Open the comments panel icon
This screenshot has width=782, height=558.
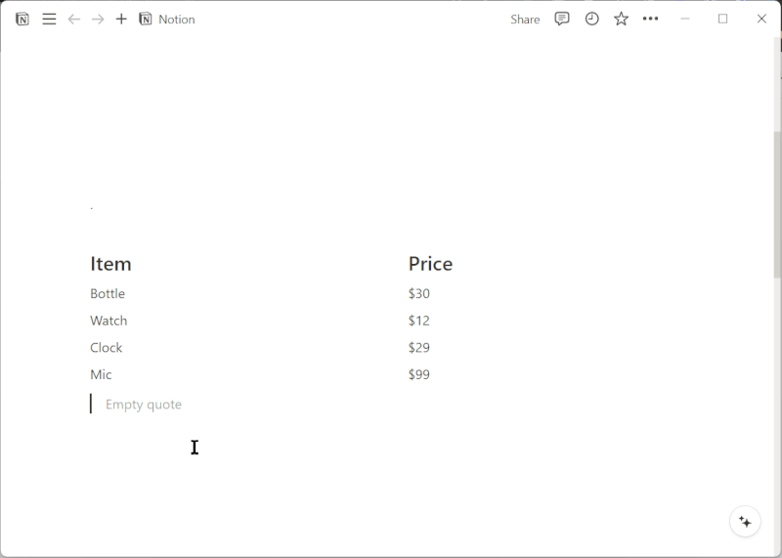[x=561, y=19]
